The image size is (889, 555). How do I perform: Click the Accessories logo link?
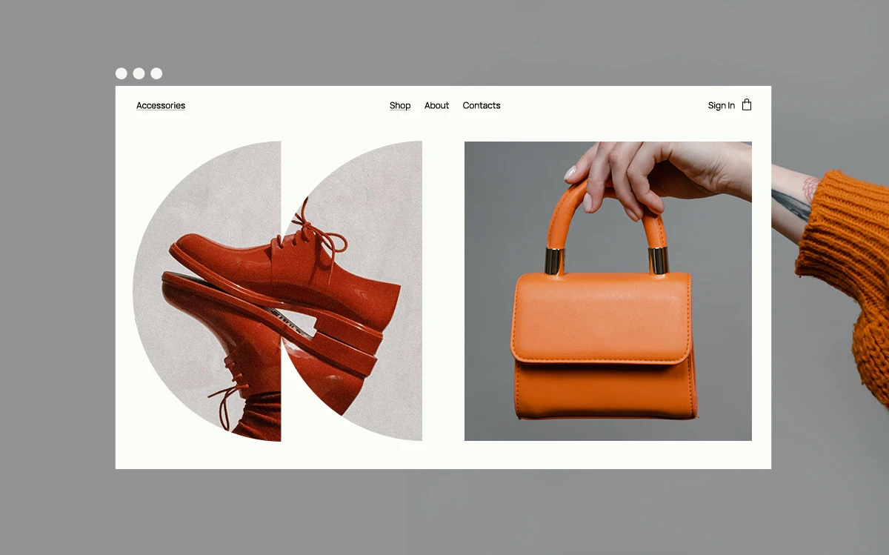click(161, 105)
